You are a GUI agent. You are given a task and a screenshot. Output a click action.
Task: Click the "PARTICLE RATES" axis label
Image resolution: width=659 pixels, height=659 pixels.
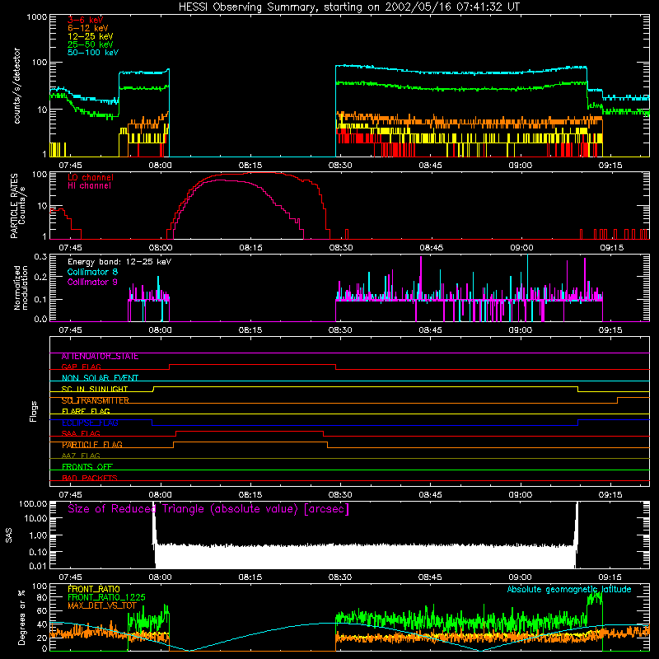(x=14, y=206)
